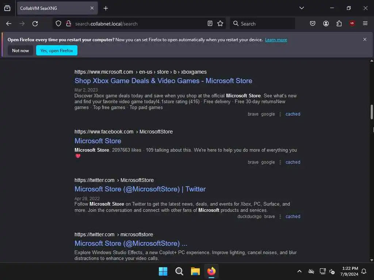Open the Firefox account icon

click(x=326, y=24)
